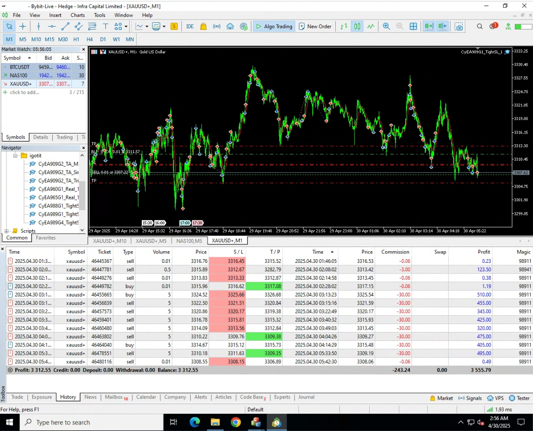Switch chart to bar chart mode

pyautogui.click(x=344, y=27)
